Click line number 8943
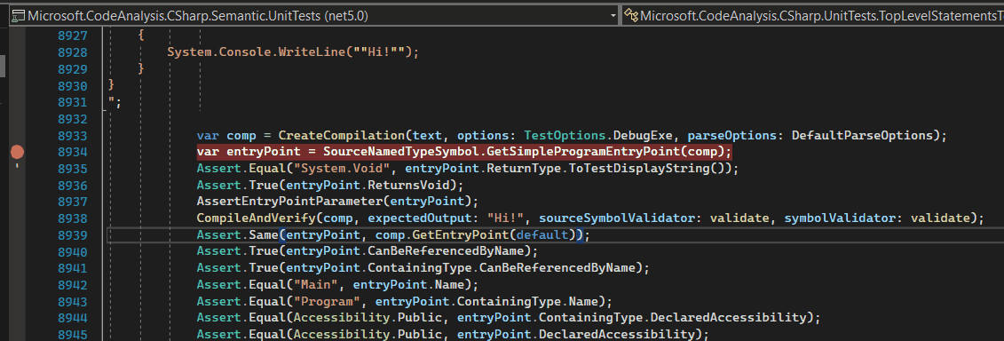This screenshot has height=341, width=1004. coord(73,302)
